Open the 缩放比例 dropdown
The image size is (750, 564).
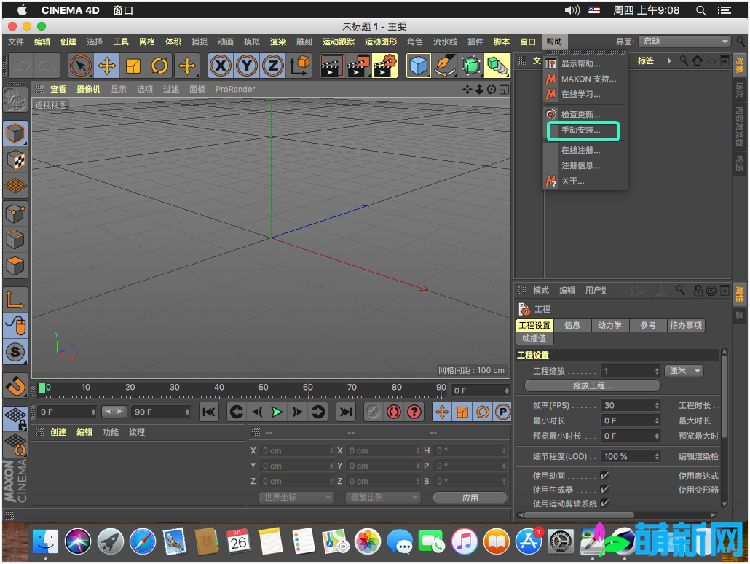pyautogui.click(x=382, y=496)
